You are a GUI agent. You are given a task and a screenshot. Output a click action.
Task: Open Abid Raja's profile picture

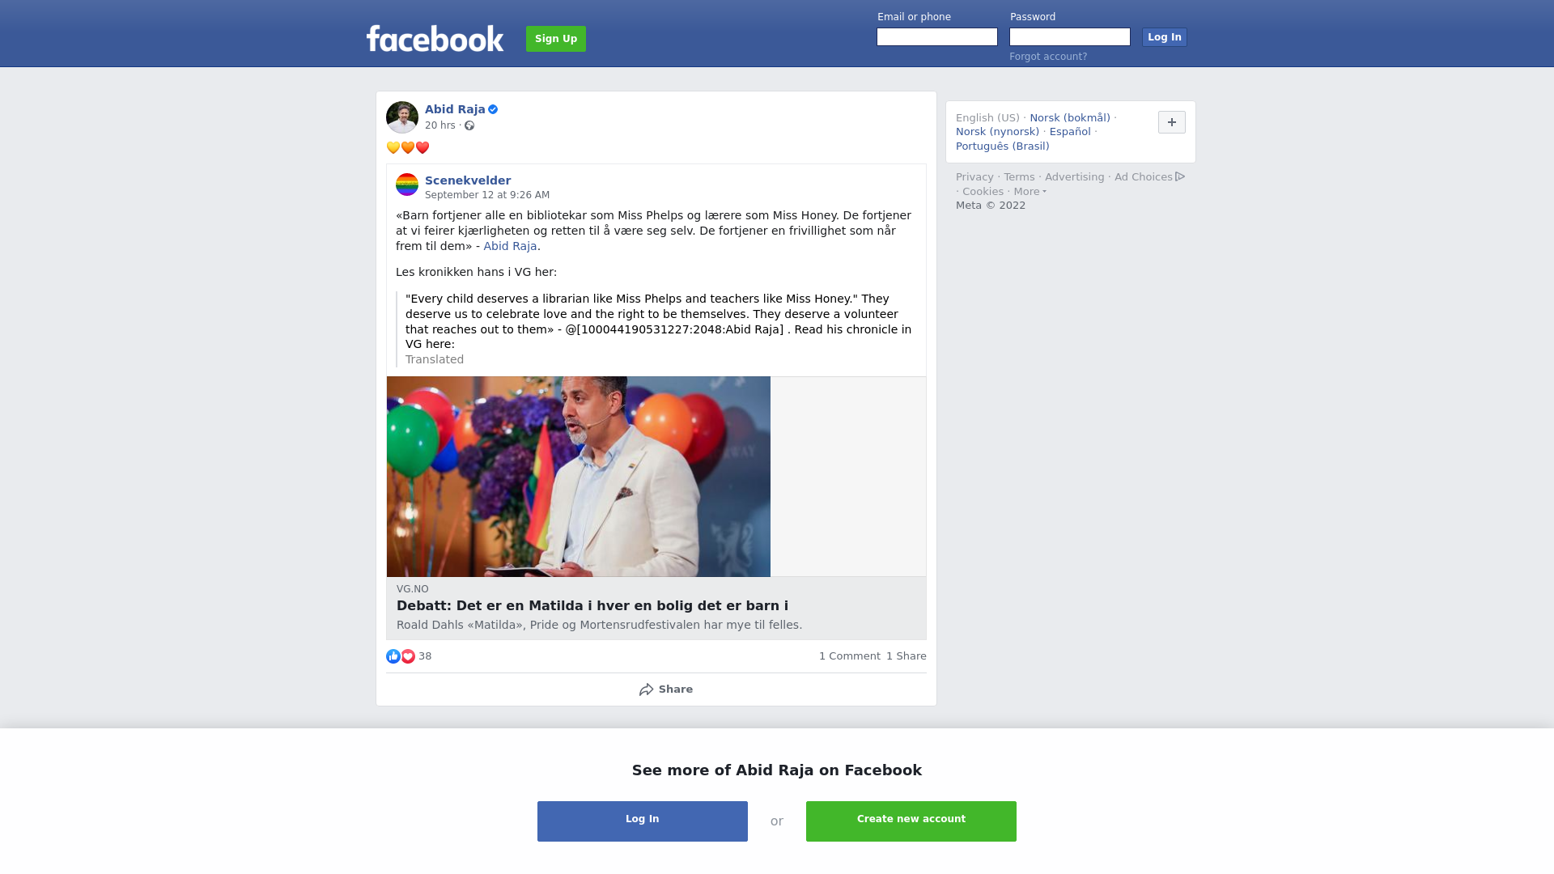click(402, 117)
